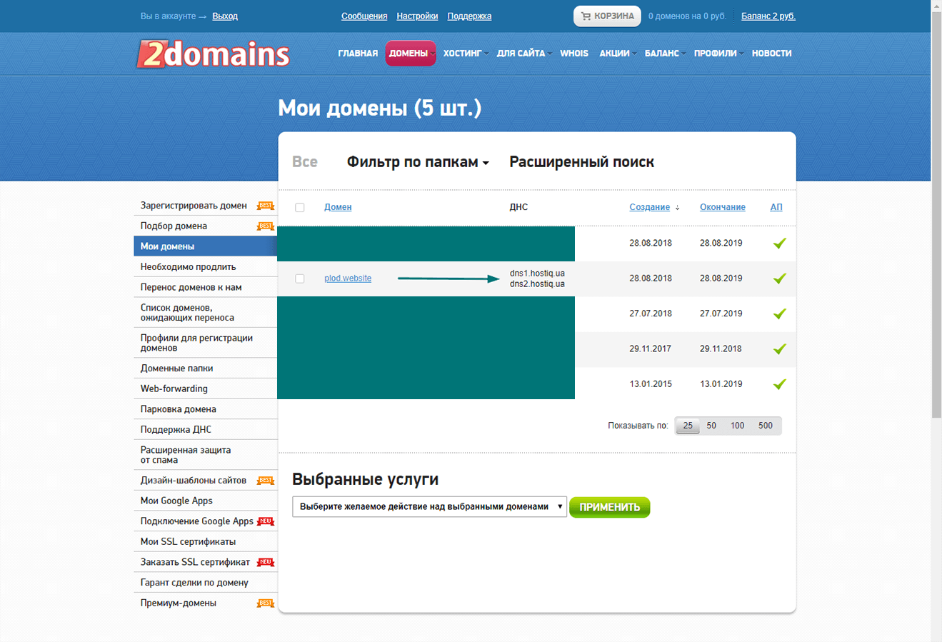942x642 pixels.
Task: Go to Главная in navigation
Action: [358, 53]
